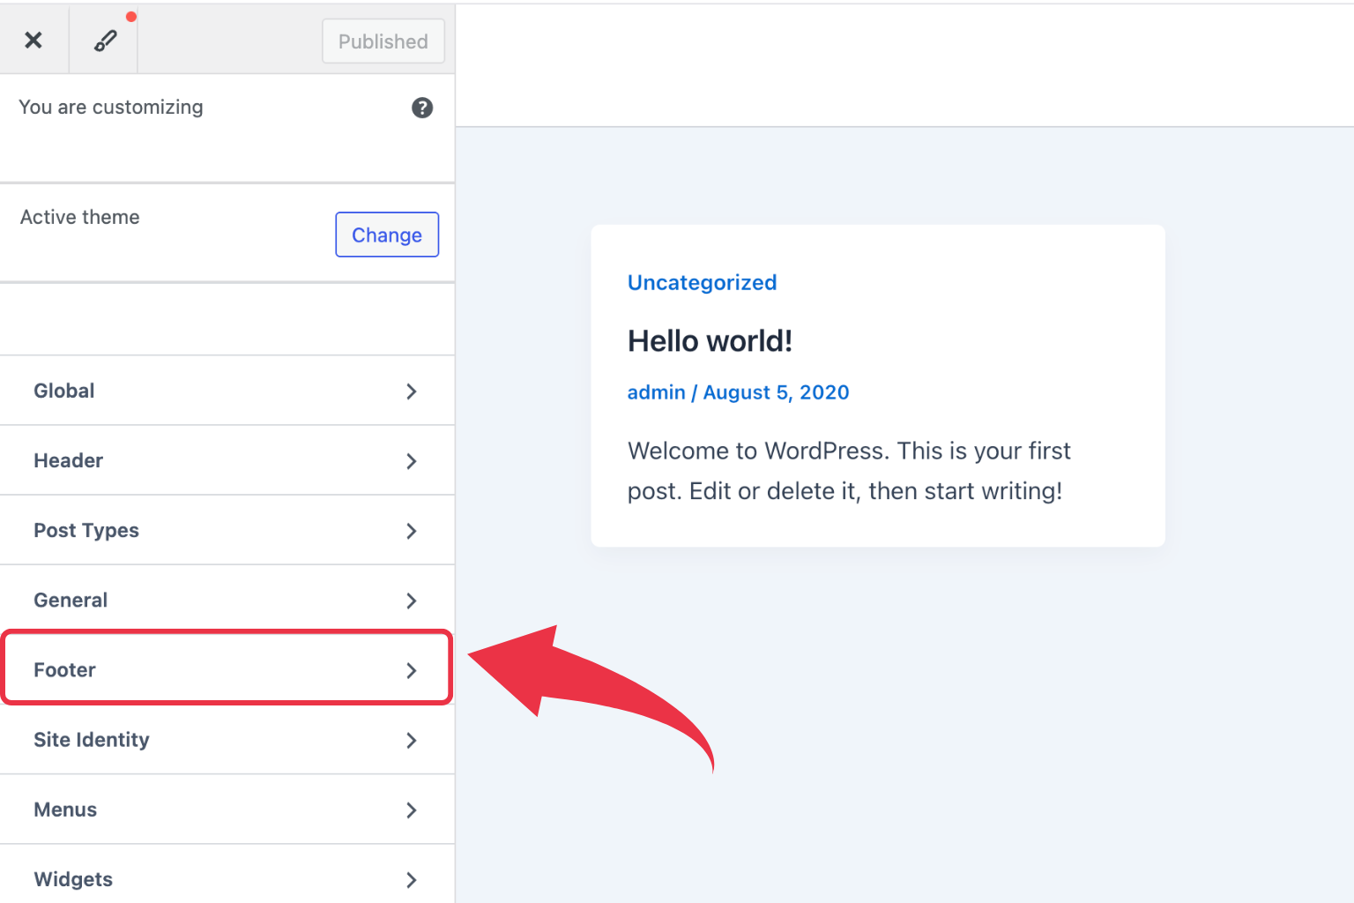1354x903 pixels.
Task: Open the help question mark icon
Action: pyautogui.click(x=422, y=108)
